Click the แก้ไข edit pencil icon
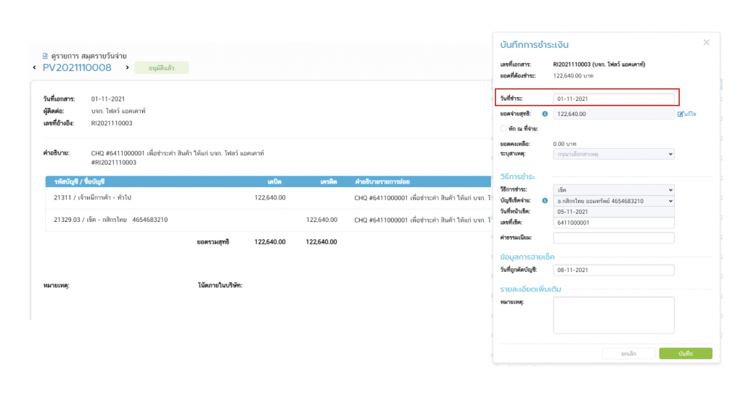743x393 pixels. click(x=681, y=114)
